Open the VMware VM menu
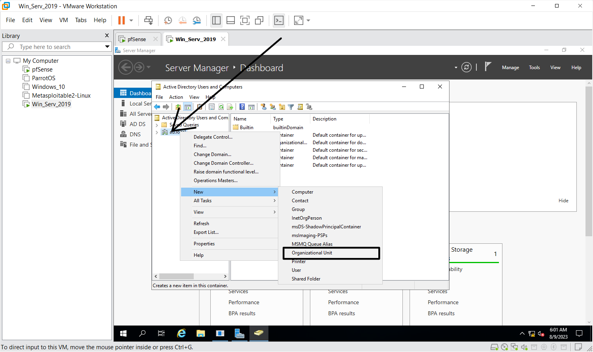 pyautogui.click(x=64, y=20)
